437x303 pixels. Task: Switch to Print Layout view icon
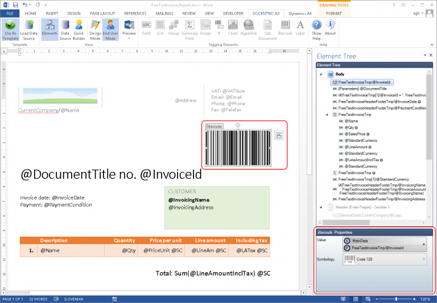coord(356,299)
